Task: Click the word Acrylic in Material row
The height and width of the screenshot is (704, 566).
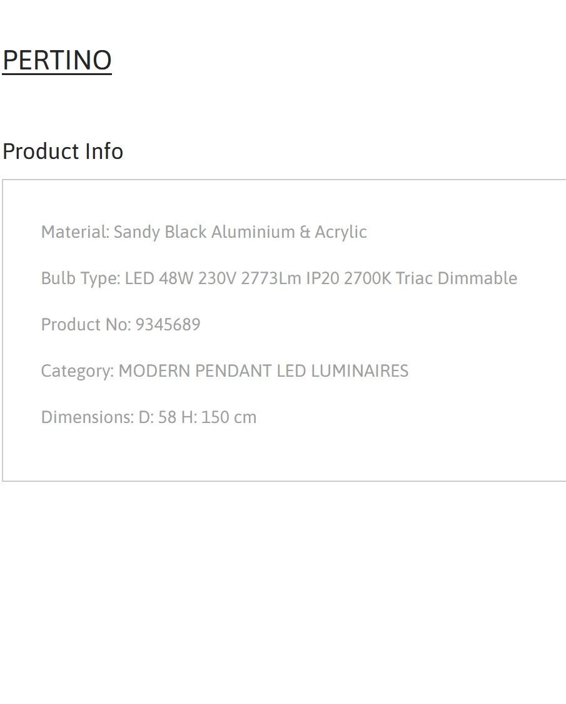Action: (x=341, y=232)
